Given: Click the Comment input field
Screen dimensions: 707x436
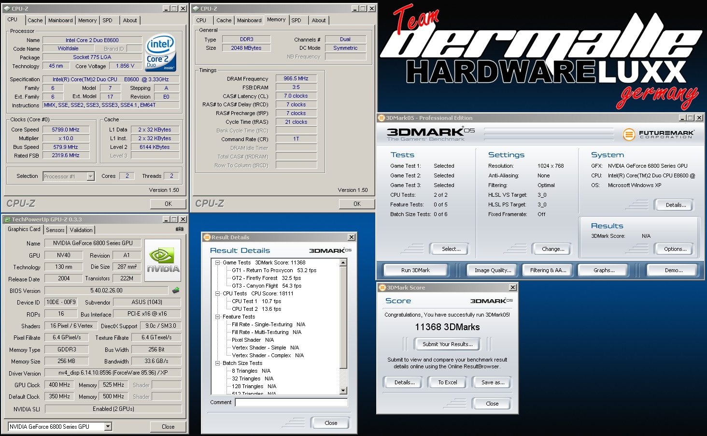Looking at the screenshot, I should 291,402.
